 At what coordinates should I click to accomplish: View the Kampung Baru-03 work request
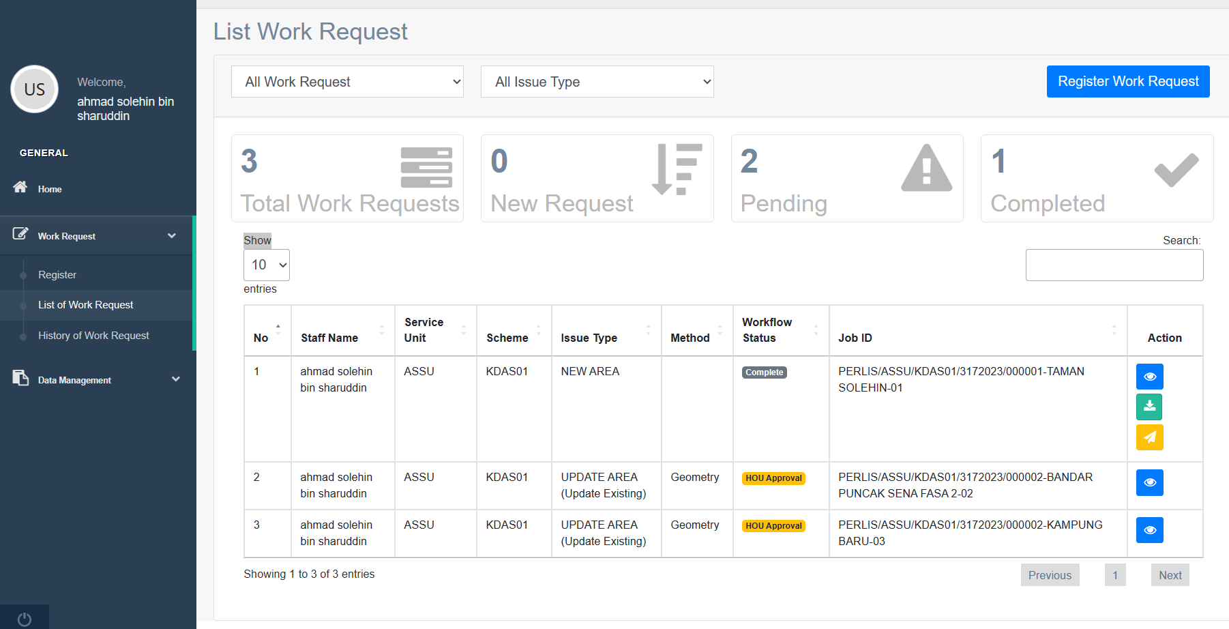[x=1149, y=530]
